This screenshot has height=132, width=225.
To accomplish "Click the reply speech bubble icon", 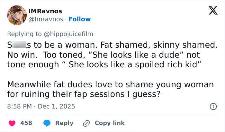I will (x=47, y=123).
